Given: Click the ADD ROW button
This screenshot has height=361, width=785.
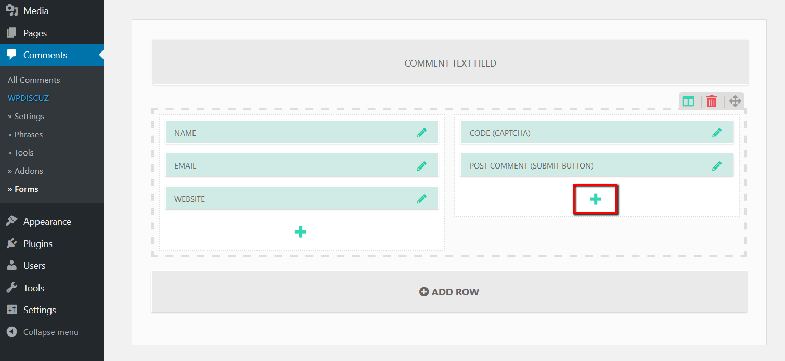Looking at the screenshot, I should pos(449,292).
